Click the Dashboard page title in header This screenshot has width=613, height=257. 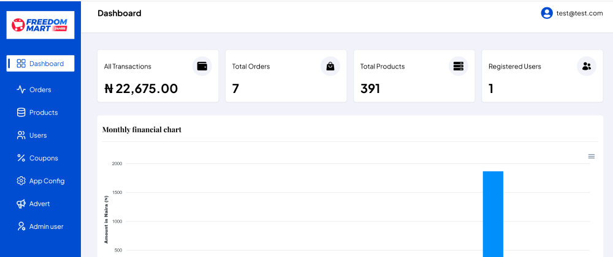pyautogui.click(x=120, y=13)
